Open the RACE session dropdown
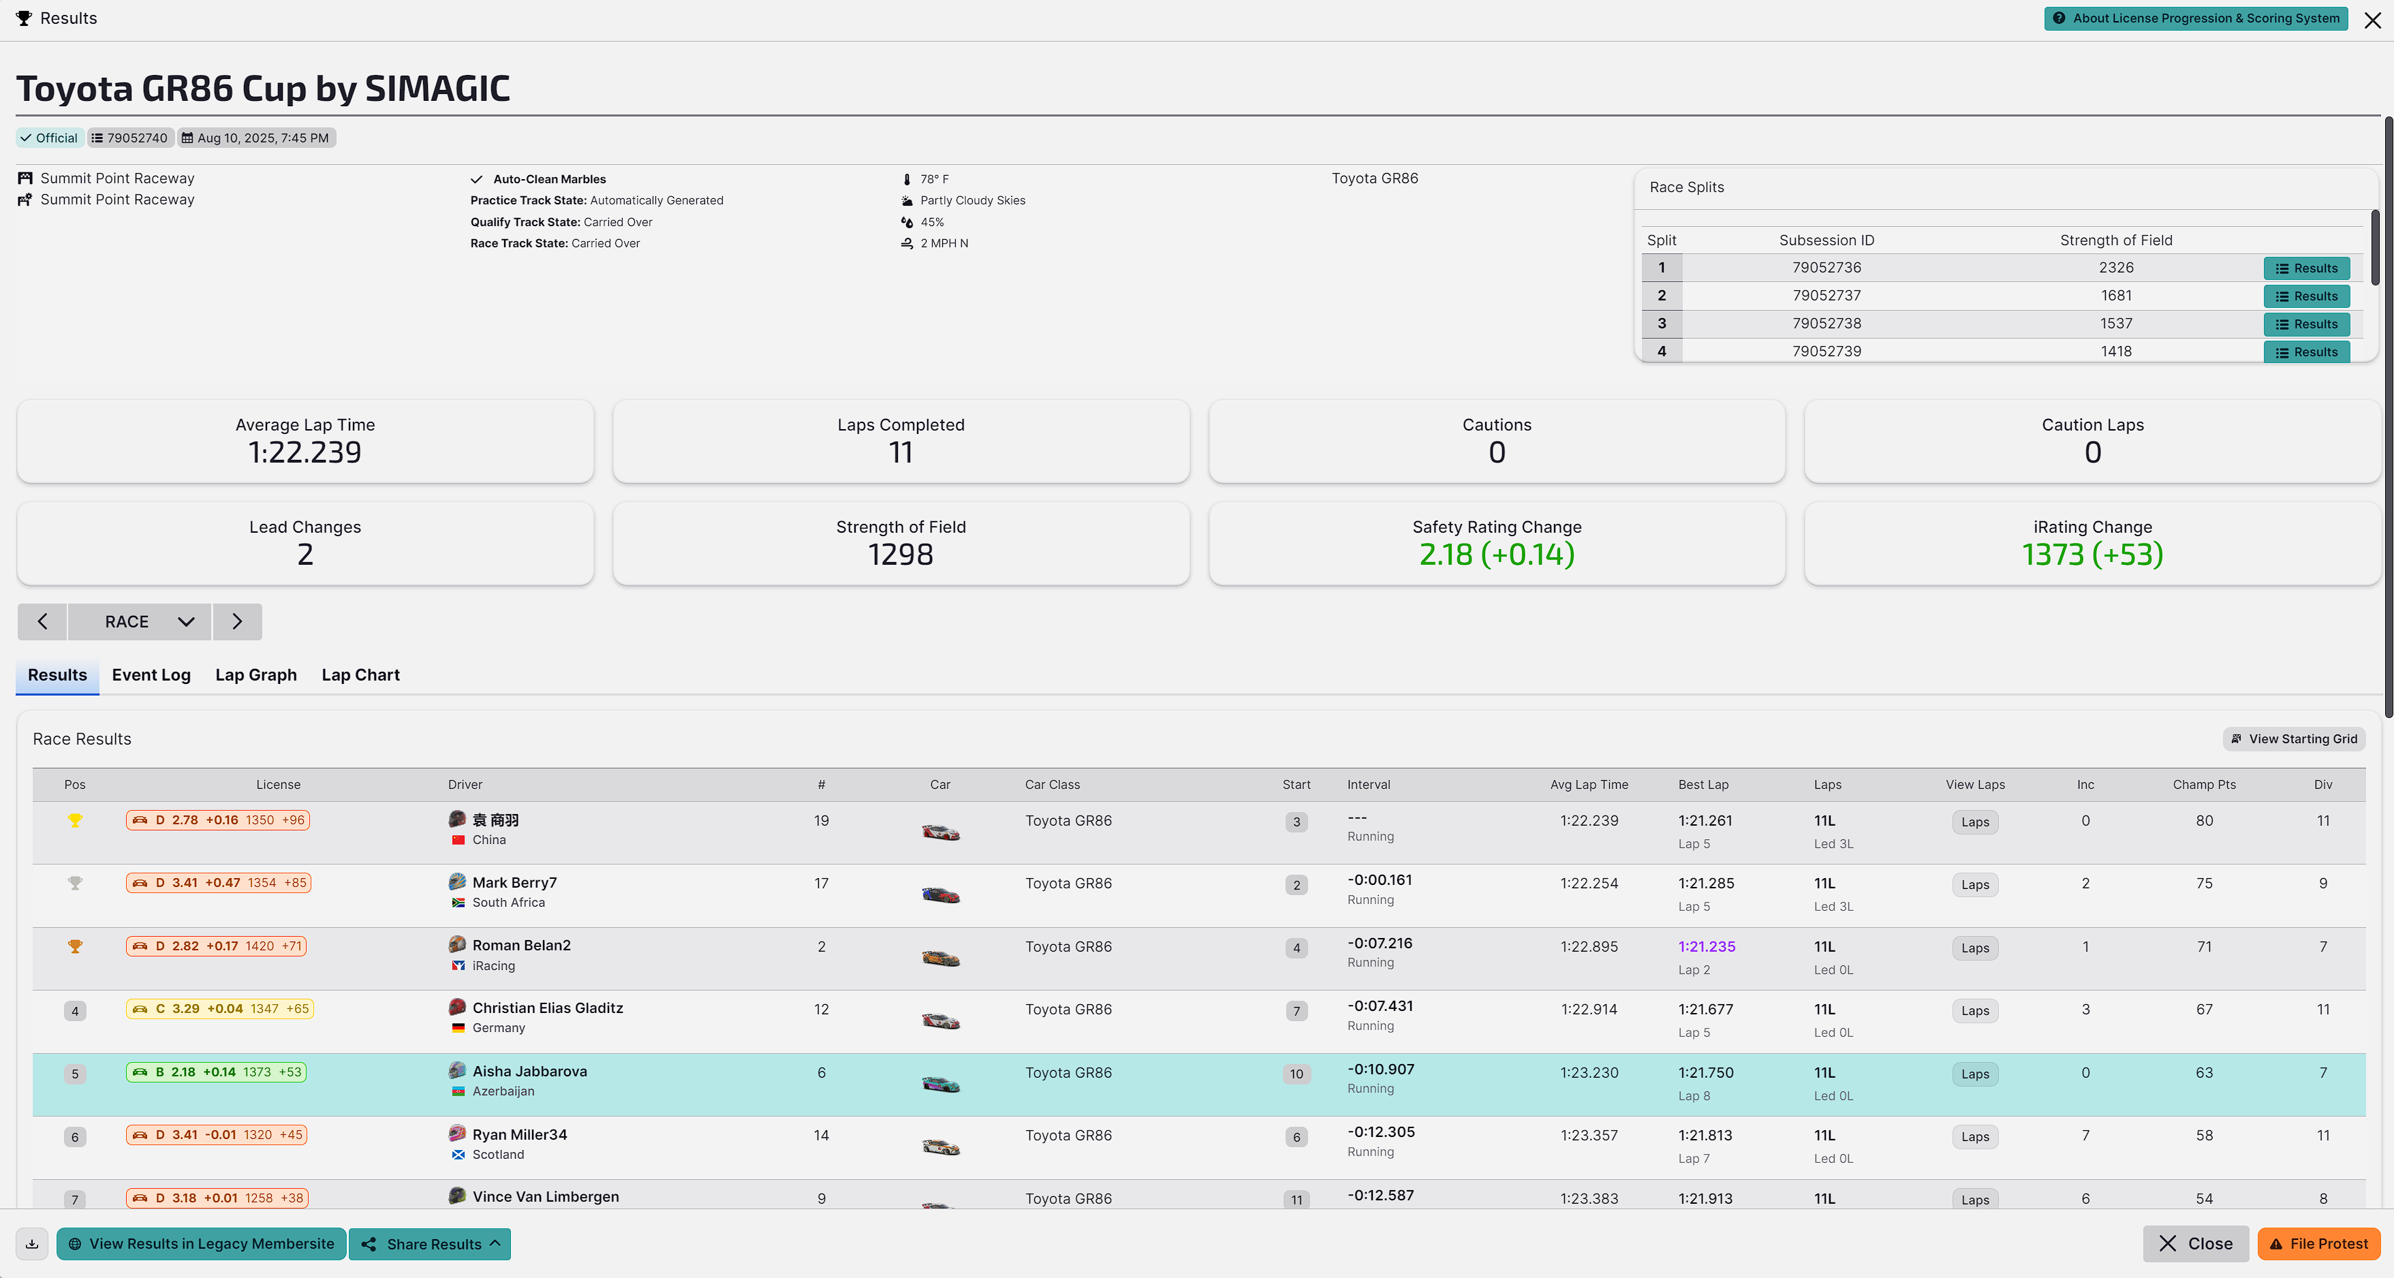Viewport: 2394px width, 1278px height. pos(140,622)
